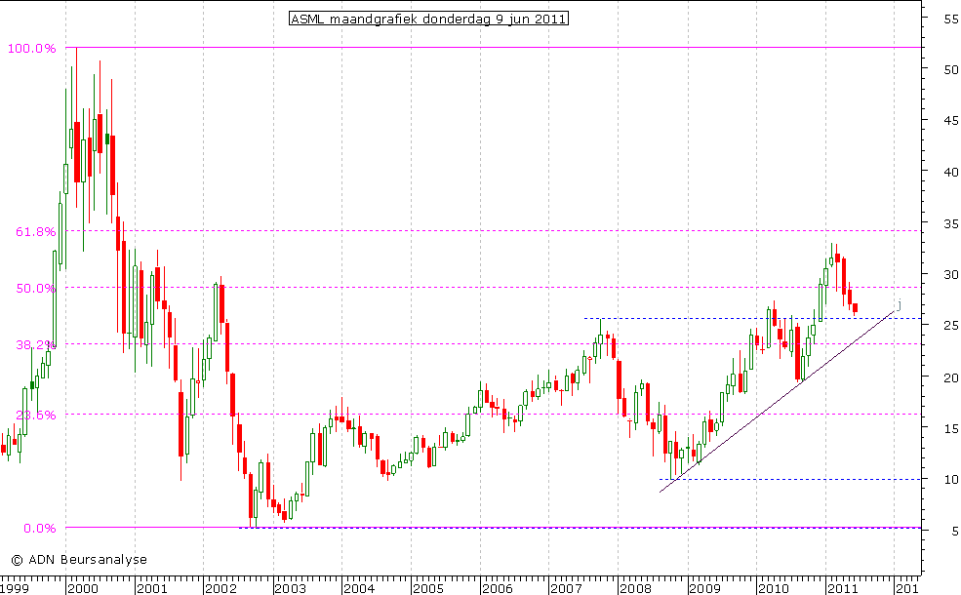The image size is (961, 595).
Task: Click the 30 price axis value
Action: pos(950,274)
